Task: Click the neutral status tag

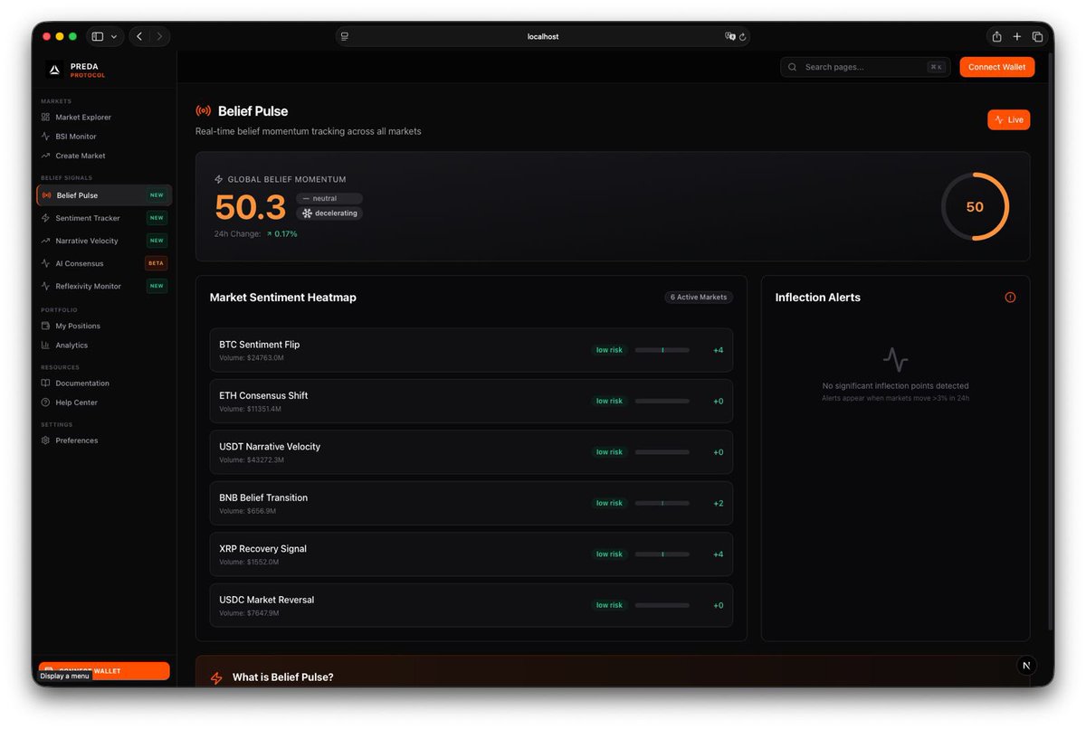Action: (x=329, y=198)
